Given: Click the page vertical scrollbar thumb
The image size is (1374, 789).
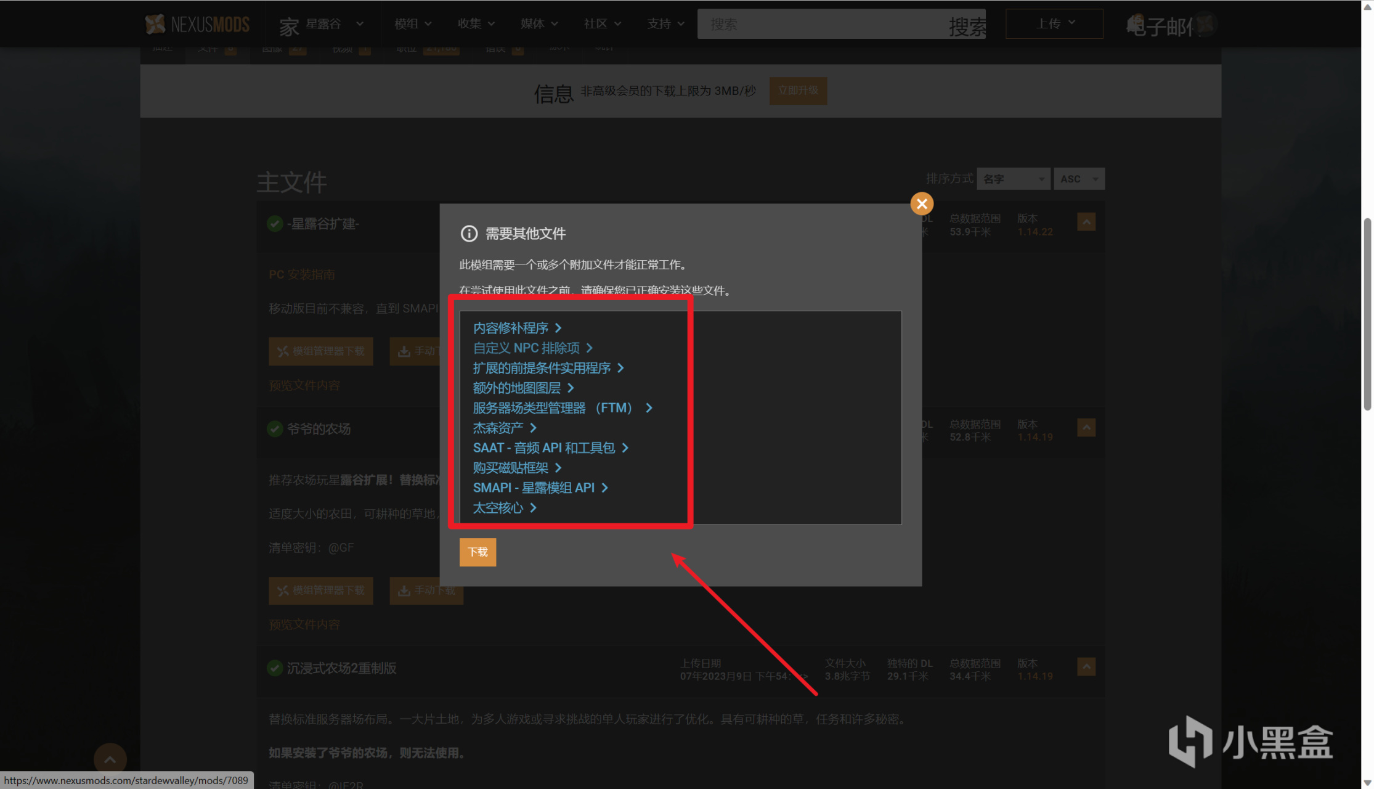Looking at the screenshot, I should coord(1367,314).
